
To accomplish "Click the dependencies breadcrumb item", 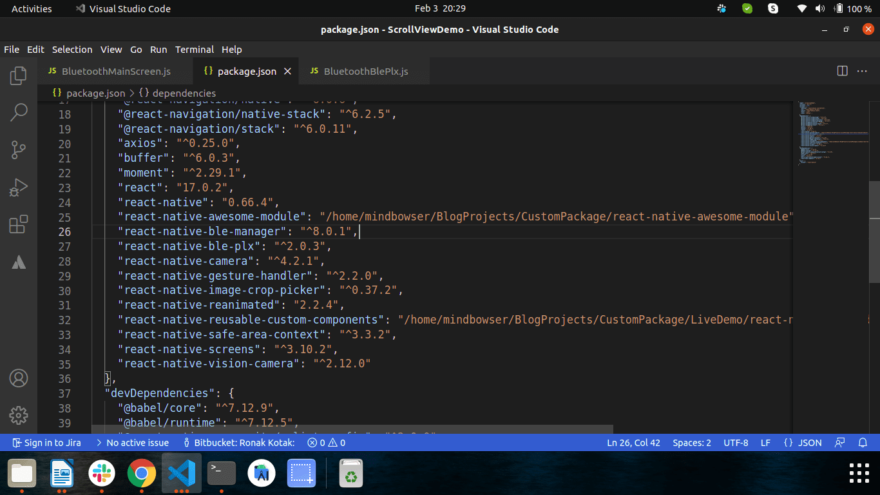I will [x=184, y=93].
